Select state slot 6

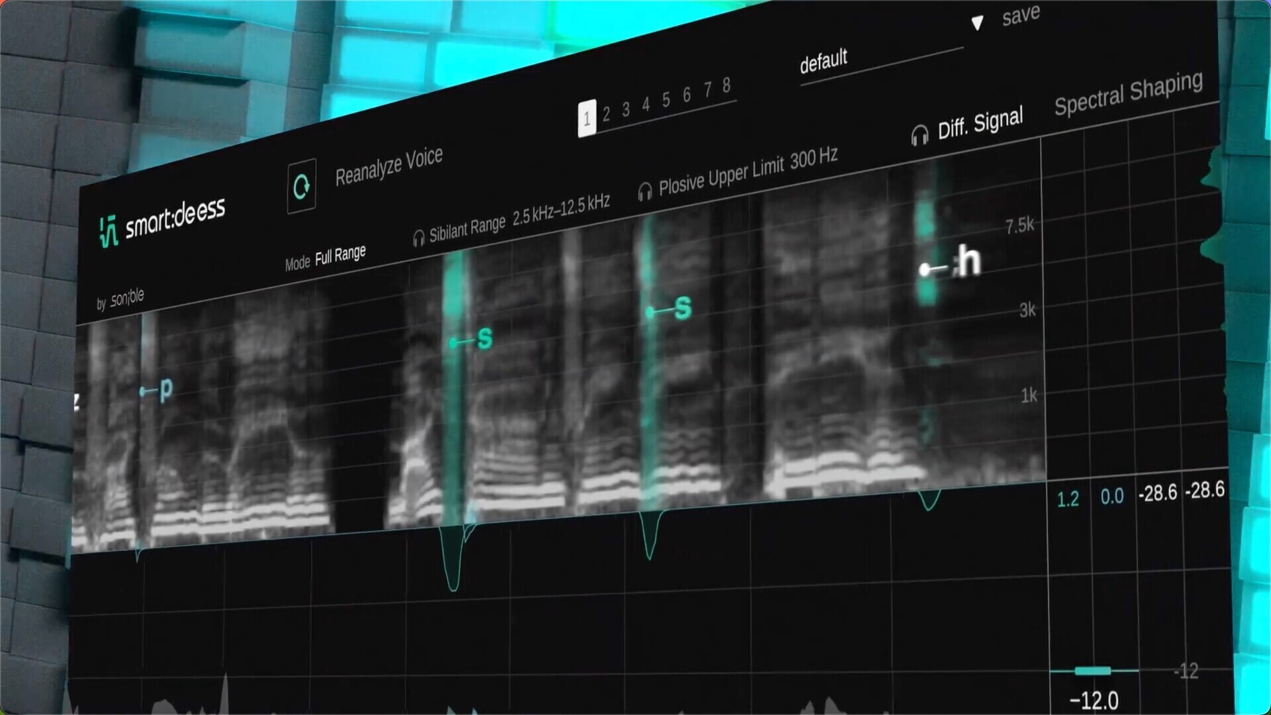tap(686, 94)
